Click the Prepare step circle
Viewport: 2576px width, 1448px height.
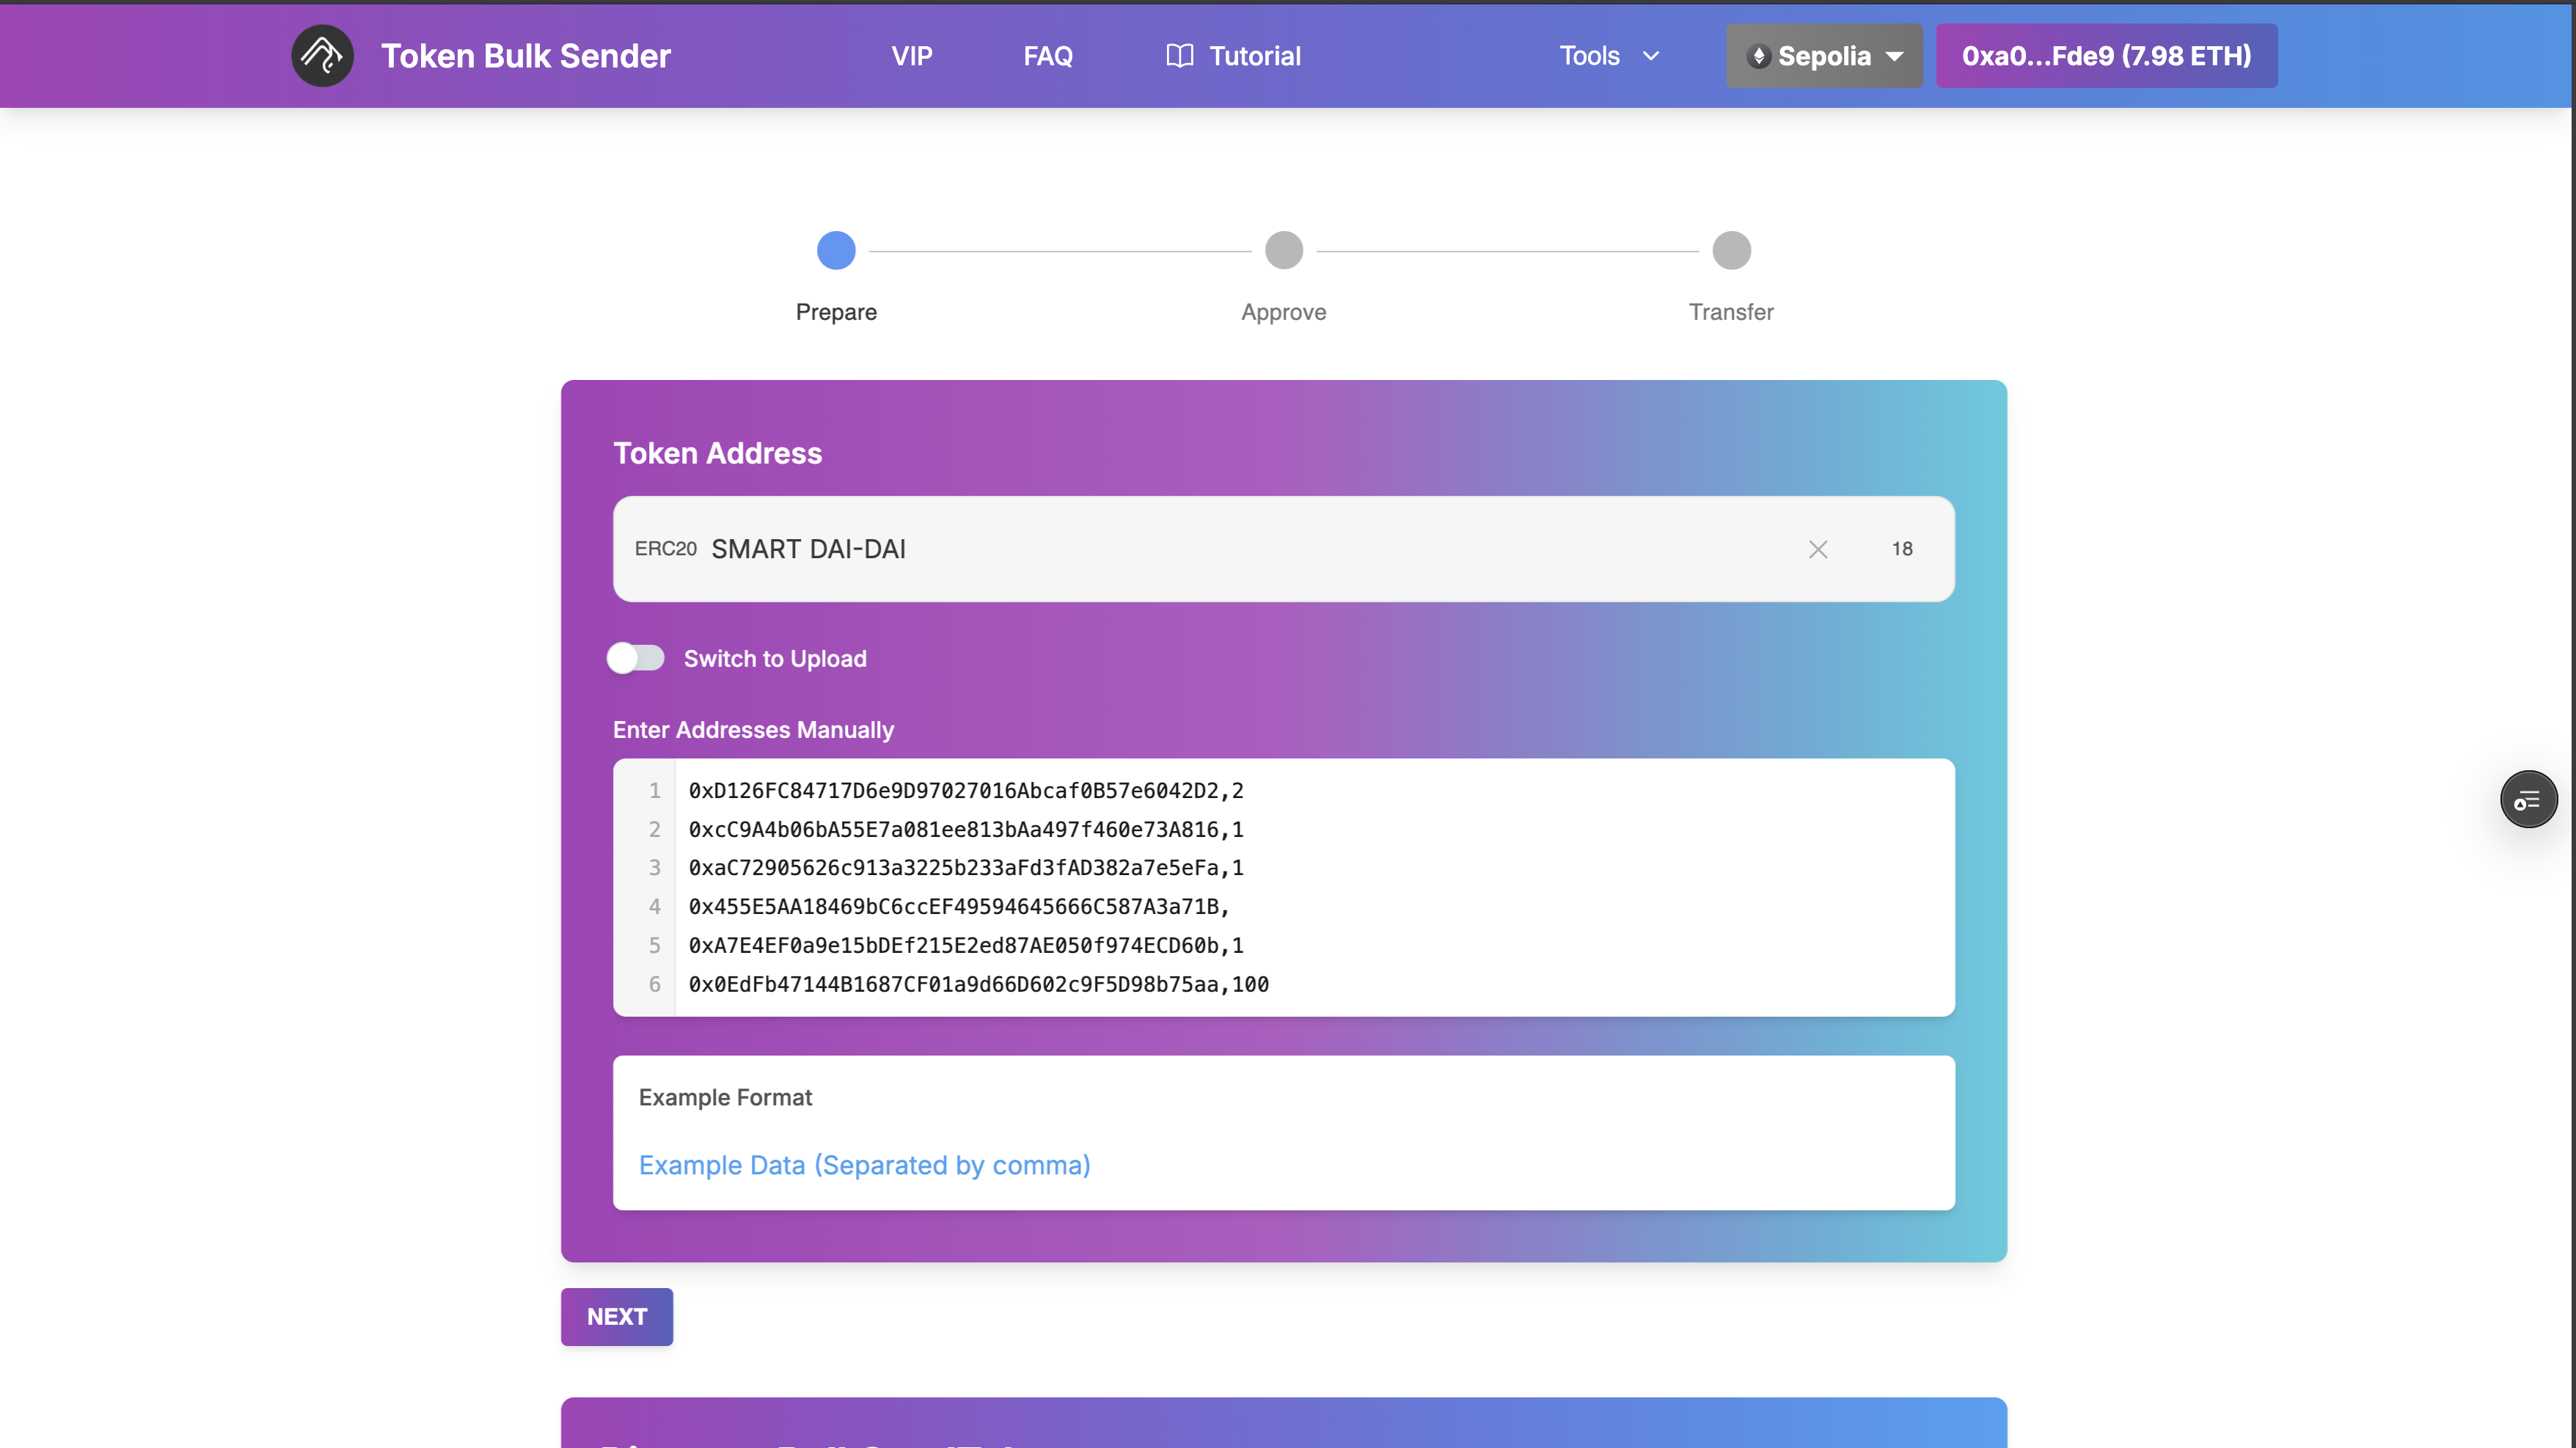point(836,250)
